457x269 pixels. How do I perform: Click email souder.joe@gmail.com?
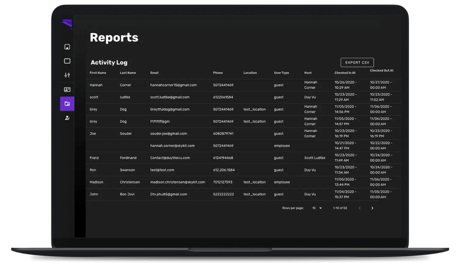point(169,134)
